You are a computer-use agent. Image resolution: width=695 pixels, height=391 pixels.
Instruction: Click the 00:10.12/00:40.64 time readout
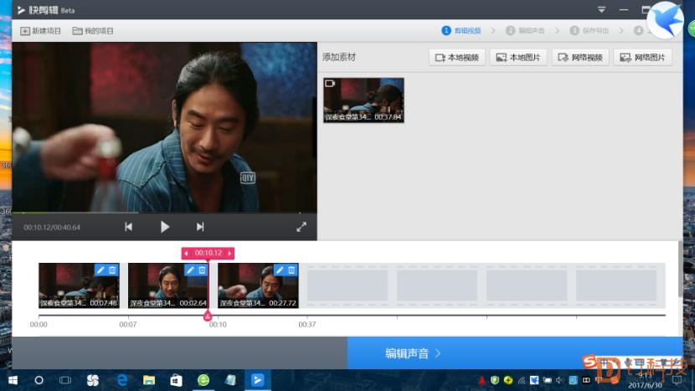coord(52,228)
